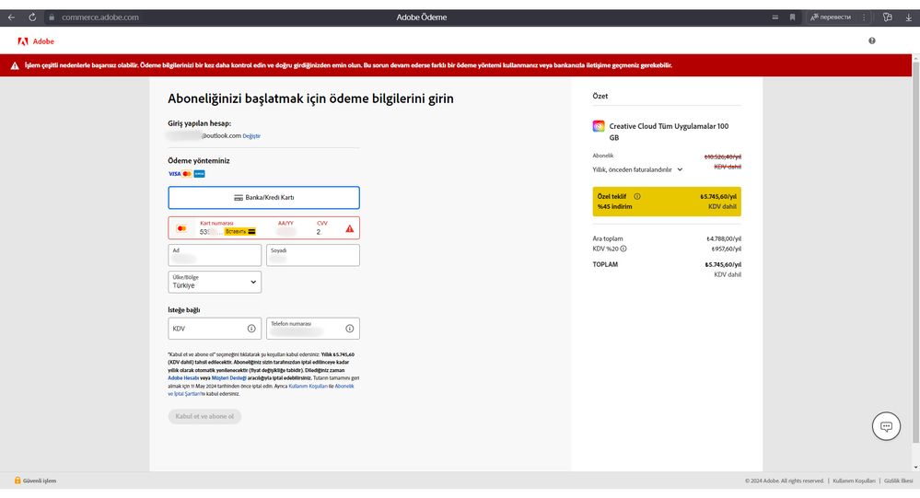Click the %45 indirim text
Screen dimensions: 920x498
[x=615, y=206]
